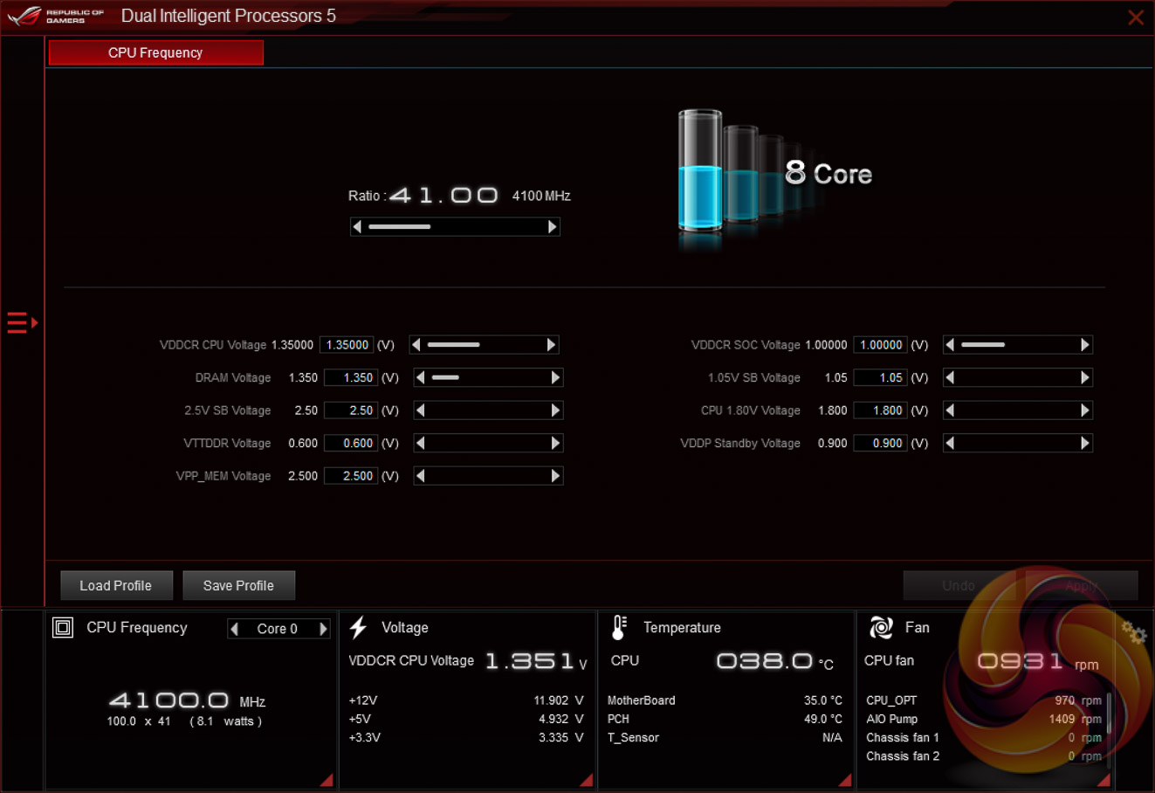This screenshot has width=1155, height=793.
Task: Click the Temperature thermometer icon
Action: 619,627
